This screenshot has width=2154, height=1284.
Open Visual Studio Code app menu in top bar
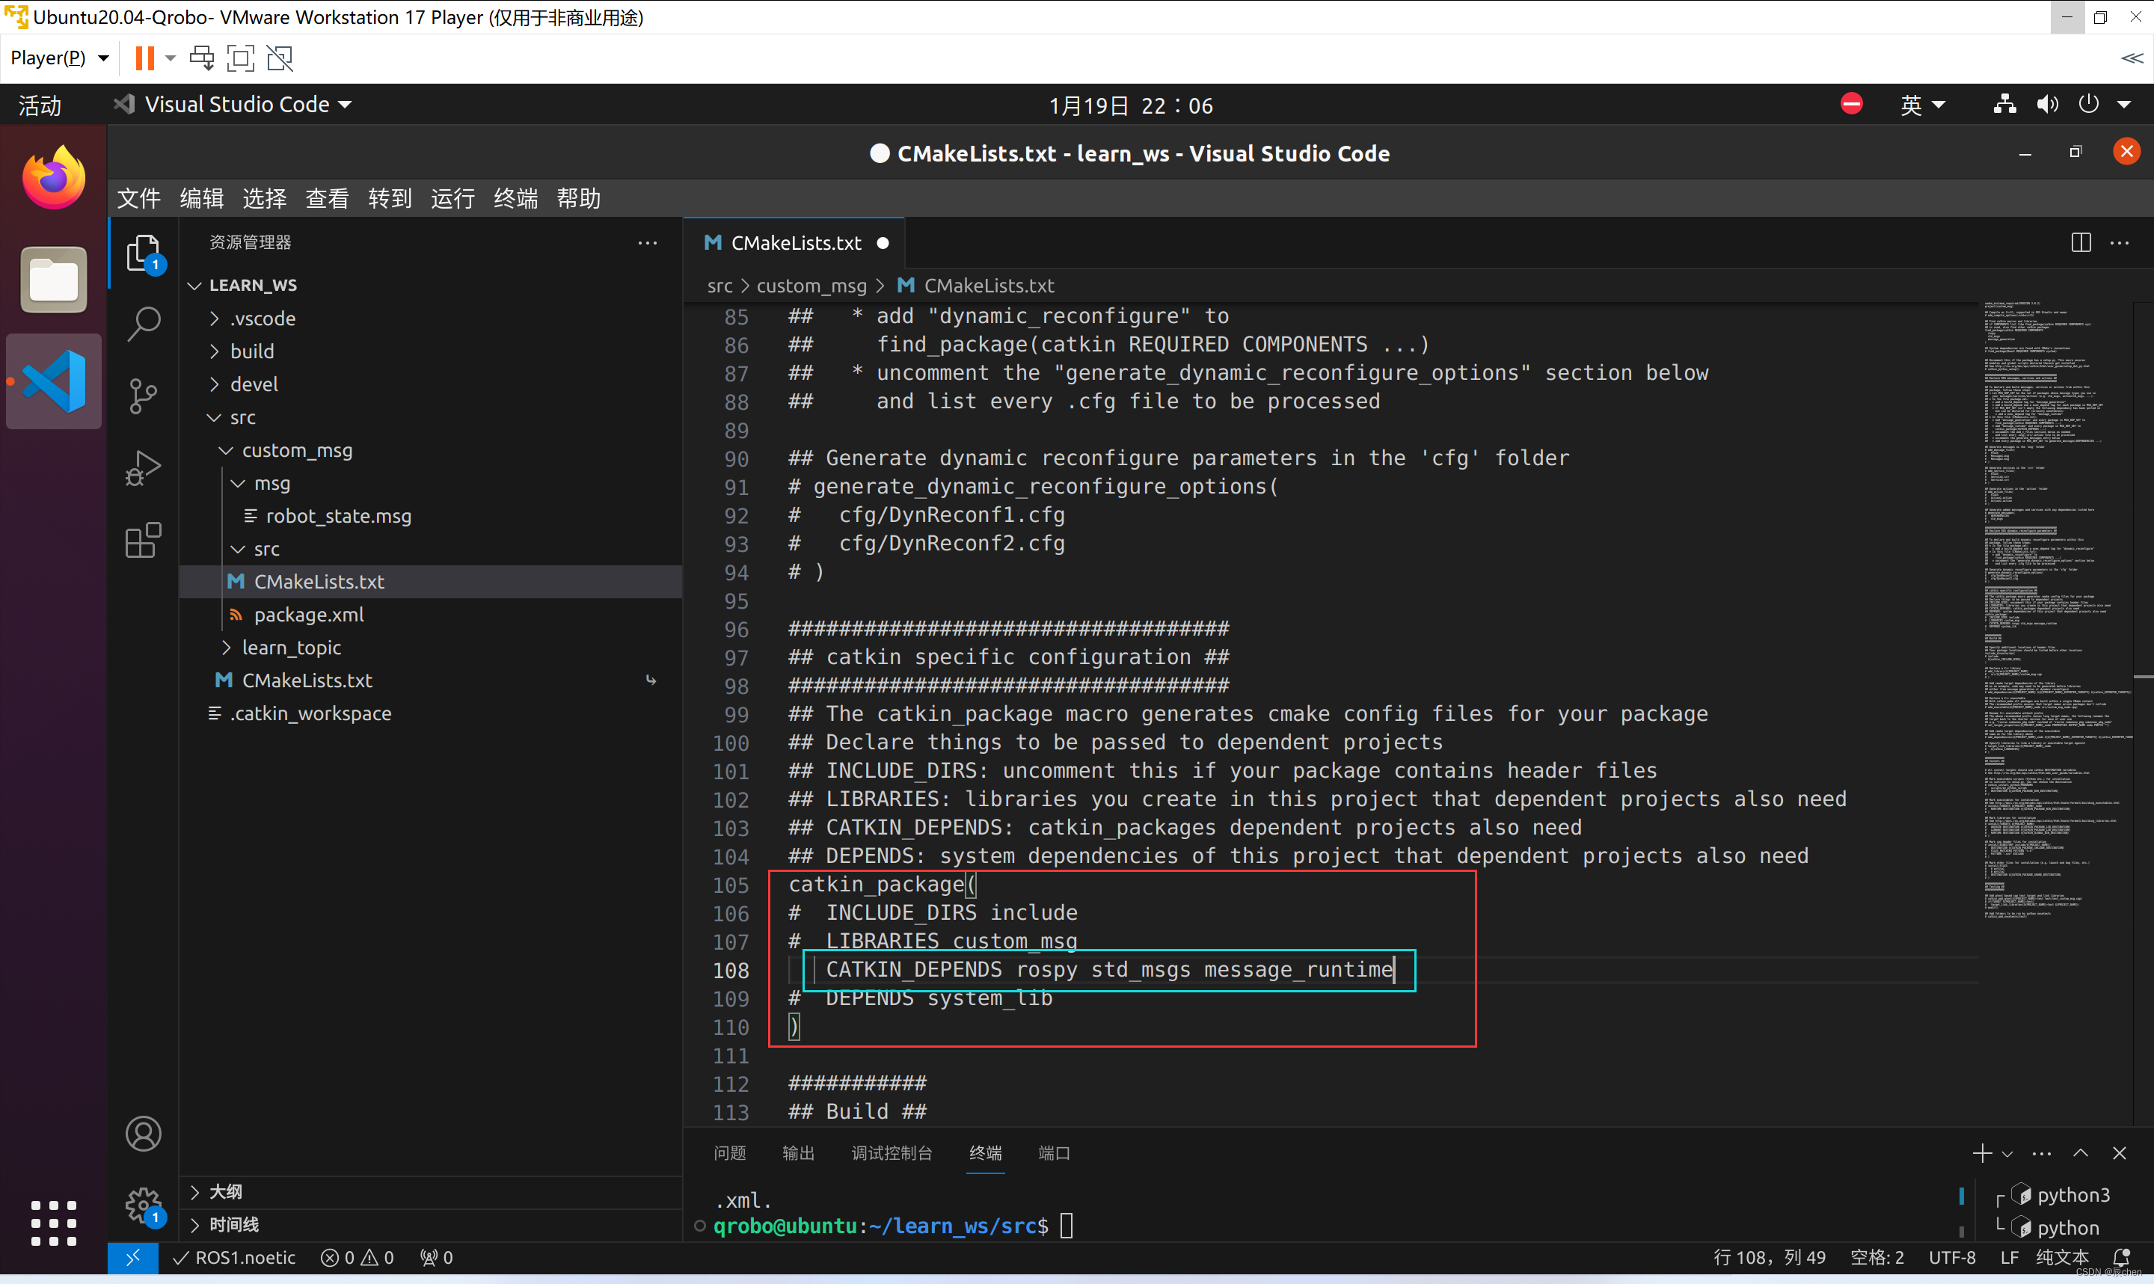(x=233, y=105)
